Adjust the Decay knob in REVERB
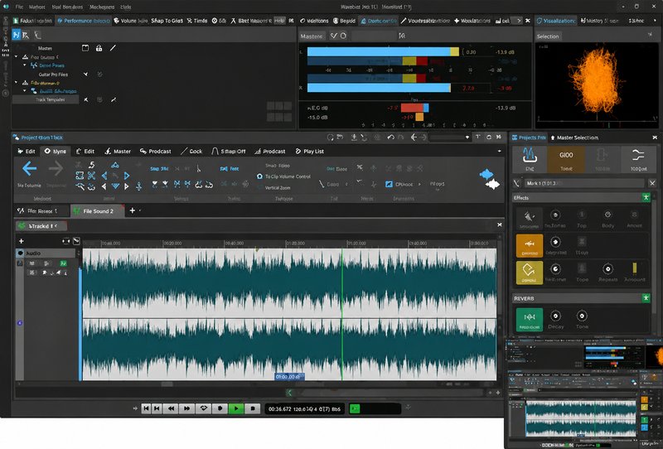Image resolution: width=663 pixels, height=449 pixels. coord(555,316)
